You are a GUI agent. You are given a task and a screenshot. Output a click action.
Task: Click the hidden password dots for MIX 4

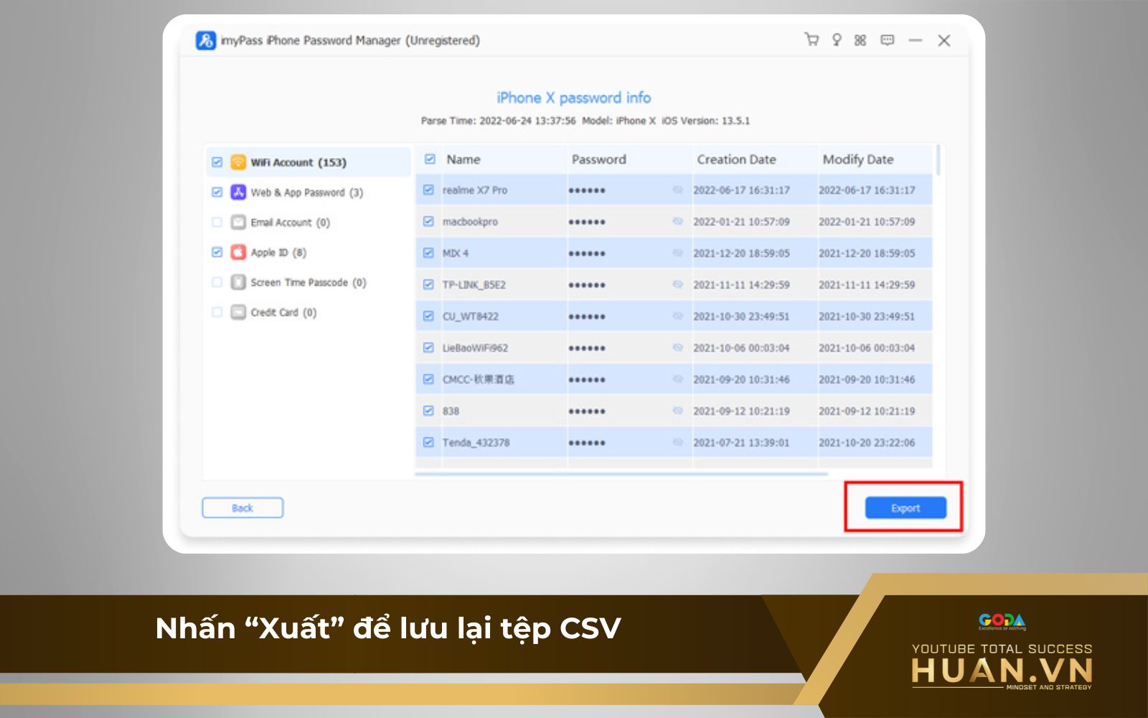point(587,254)
